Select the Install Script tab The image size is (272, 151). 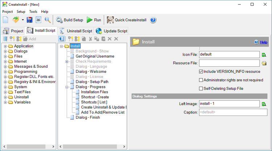click(x=41, y=30)
